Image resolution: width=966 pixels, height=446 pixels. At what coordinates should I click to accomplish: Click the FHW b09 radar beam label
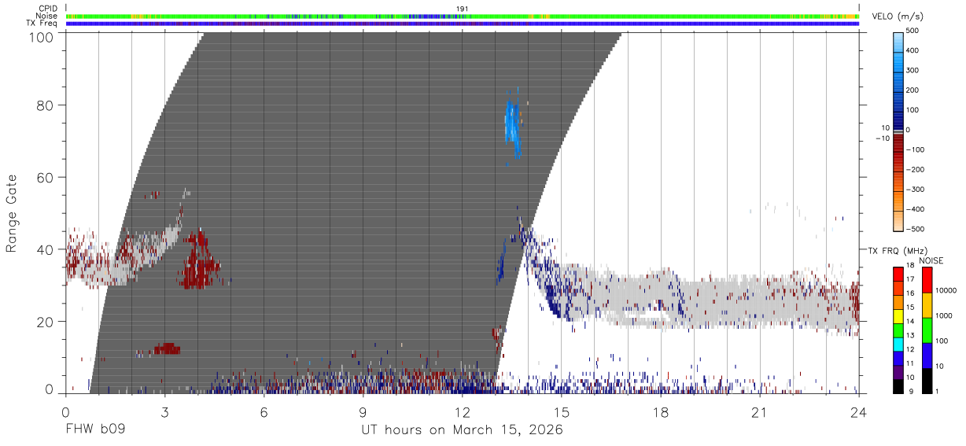click(96, 430)
